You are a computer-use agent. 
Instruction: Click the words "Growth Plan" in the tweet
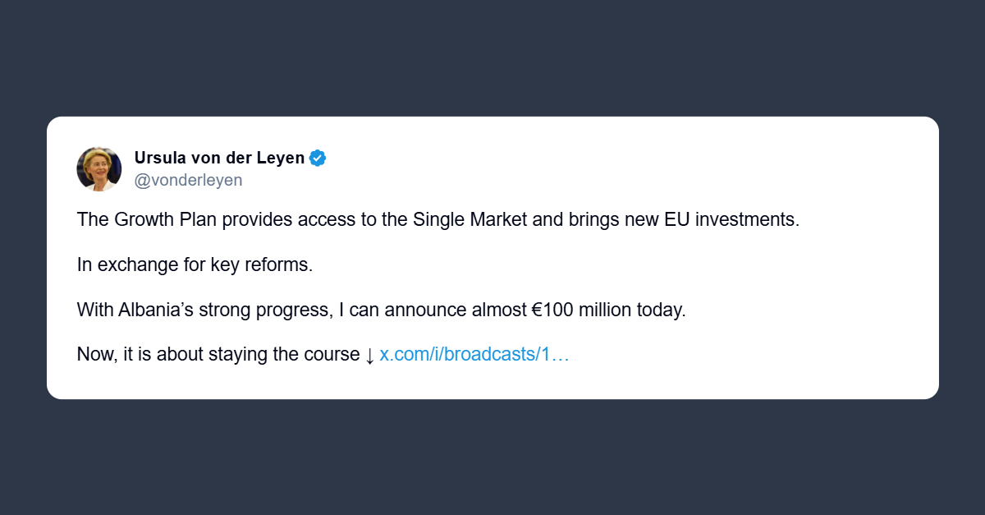point(157,220)
